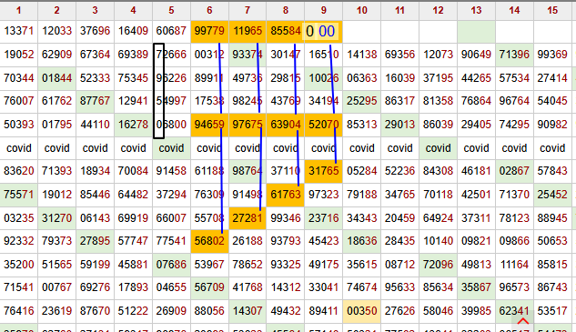The height and width of the screenshot is (332, 576).
Task: Click cell 14138
Action: click(362, 55)
